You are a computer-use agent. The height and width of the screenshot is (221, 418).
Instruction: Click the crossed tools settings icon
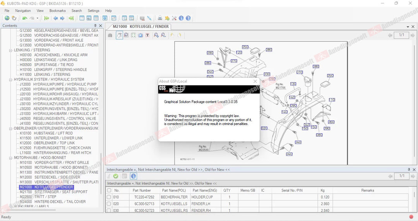click(174, 18)
